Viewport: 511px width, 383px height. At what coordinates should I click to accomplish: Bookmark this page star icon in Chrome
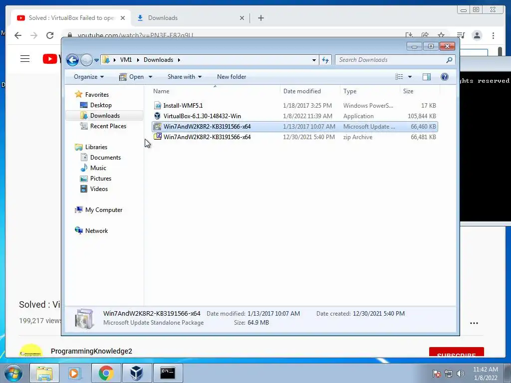point(441,35)
